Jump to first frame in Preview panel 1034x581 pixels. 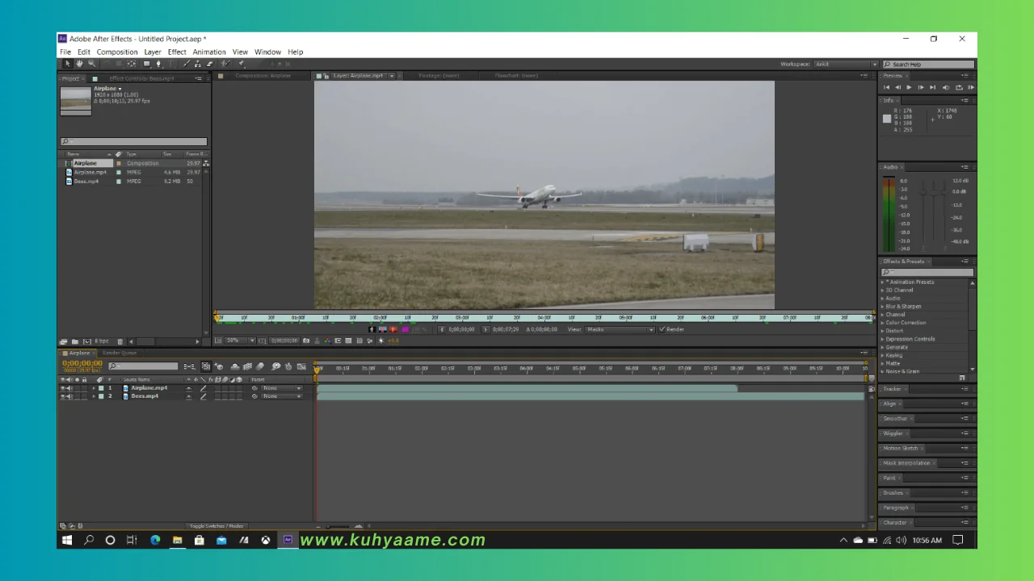886,87
